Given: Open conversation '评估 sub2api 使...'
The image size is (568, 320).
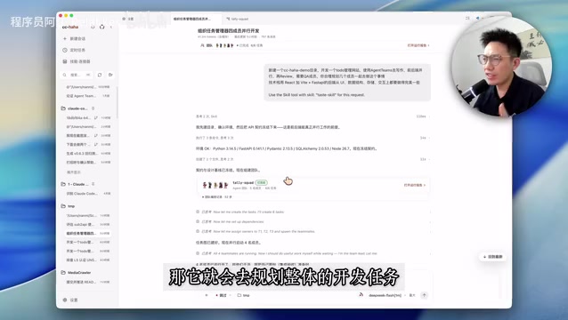Looking at the screenshot, I should (x=88, y=224).
